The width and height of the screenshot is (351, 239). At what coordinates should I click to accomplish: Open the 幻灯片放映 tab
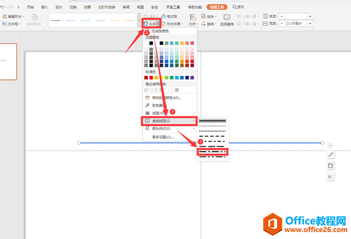tap(107, 7)
